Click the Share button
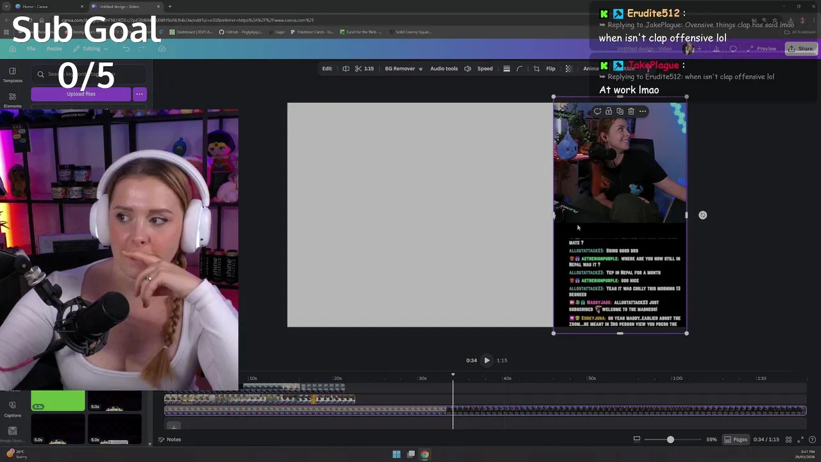This screenshot has height=462, width=821. pyautogui.click(x=800, y=49)
